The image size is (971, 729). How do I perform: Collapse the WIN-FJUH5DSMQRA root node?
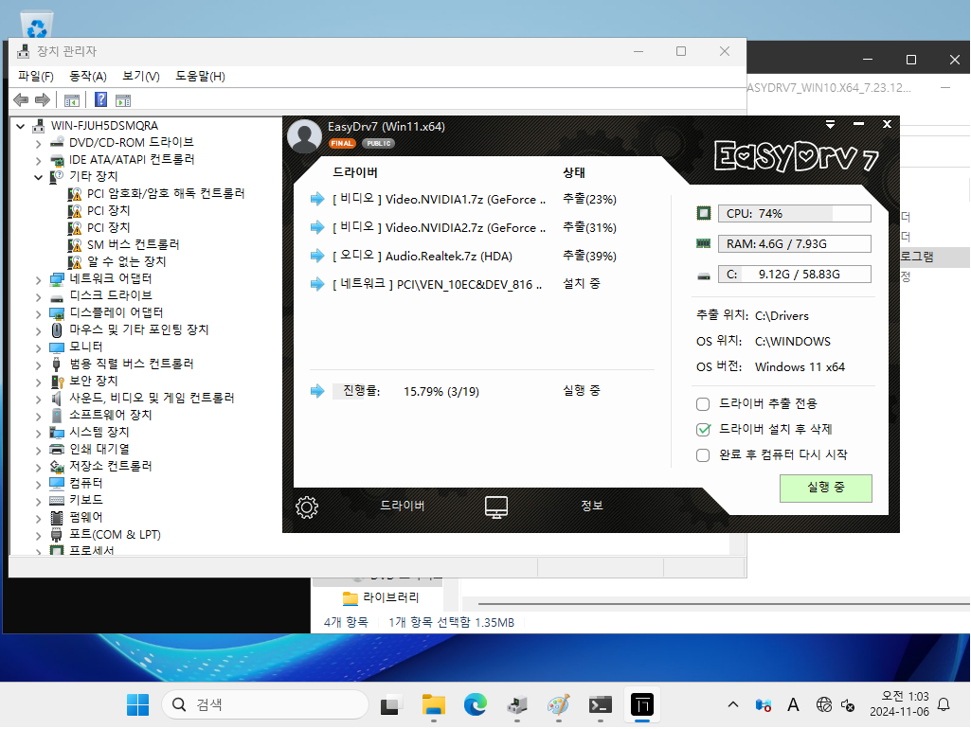click(x=21, y=126)
